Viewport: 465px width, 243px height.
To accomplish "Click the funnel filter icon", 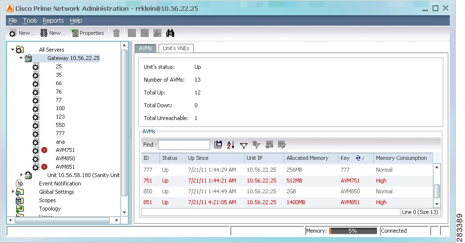I will (x=244, y=145).
